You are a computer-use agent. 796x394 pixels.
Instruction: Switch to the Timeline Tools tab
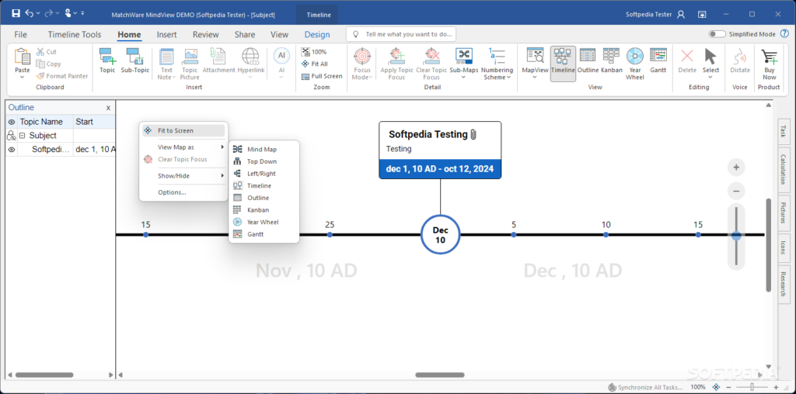[x=75, y=34]
